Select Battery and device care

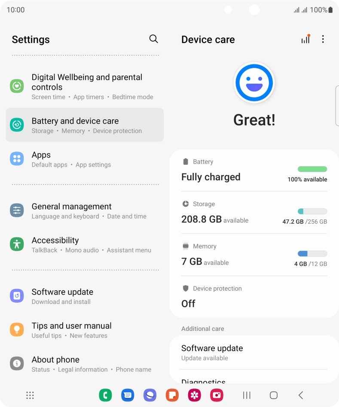tap(85, 125)
